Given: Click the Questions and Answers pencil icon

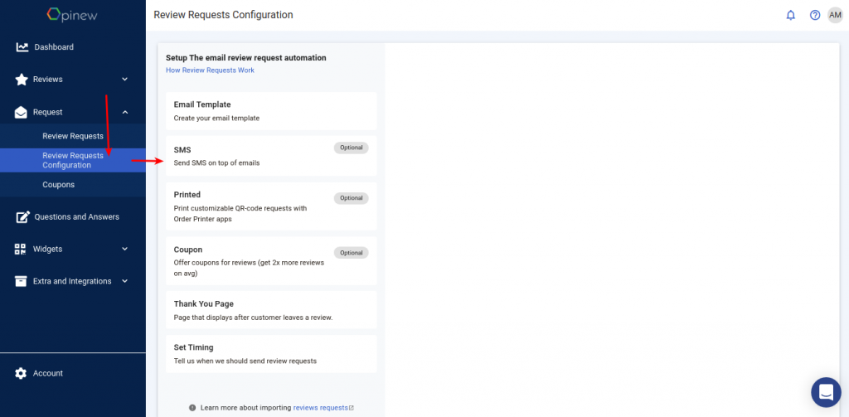Looking at the screenshot, I should click(22, 216).
